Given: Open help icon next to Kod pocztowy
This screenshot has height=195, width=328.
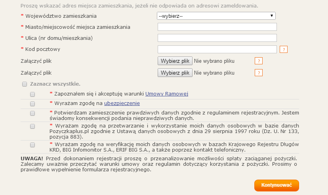Looking at the screenshot, I should [284, 49].
